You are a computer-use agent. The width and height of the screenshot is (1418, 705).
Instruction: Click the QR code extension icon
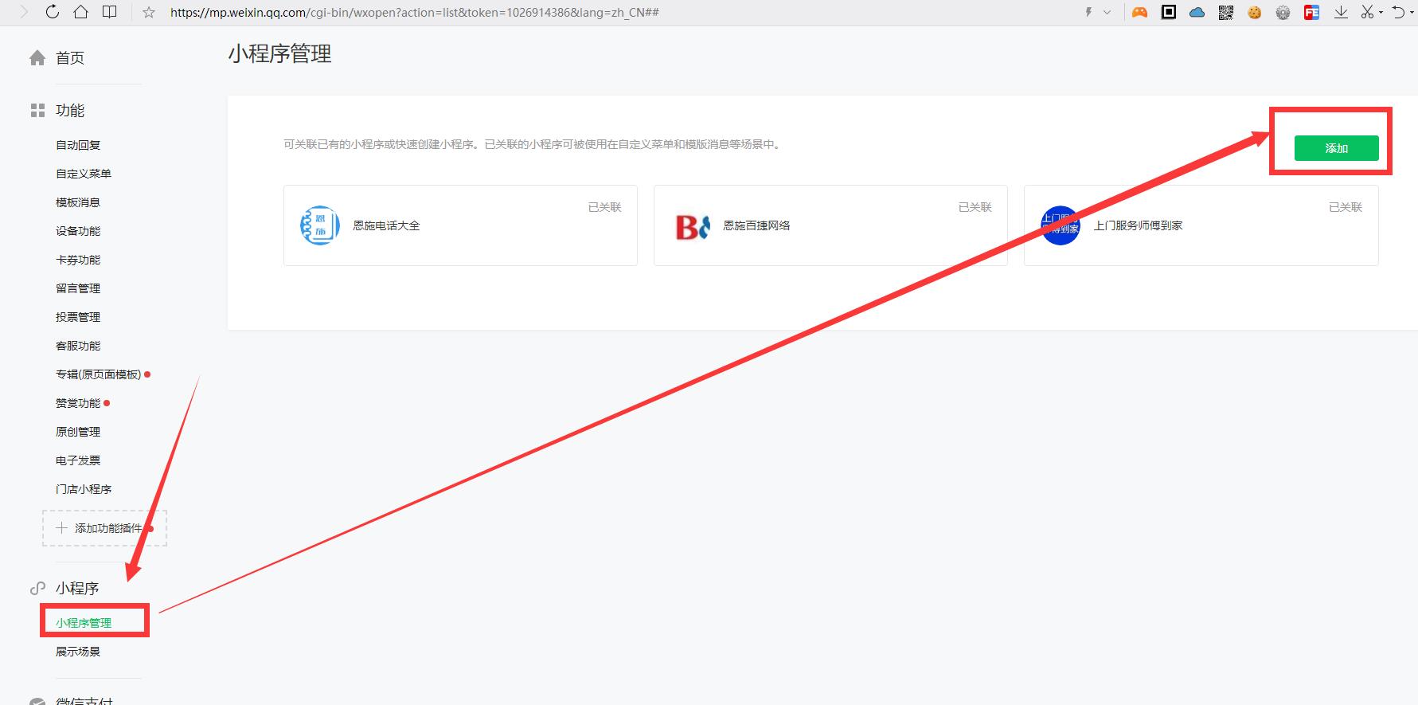coord(1225,12)
